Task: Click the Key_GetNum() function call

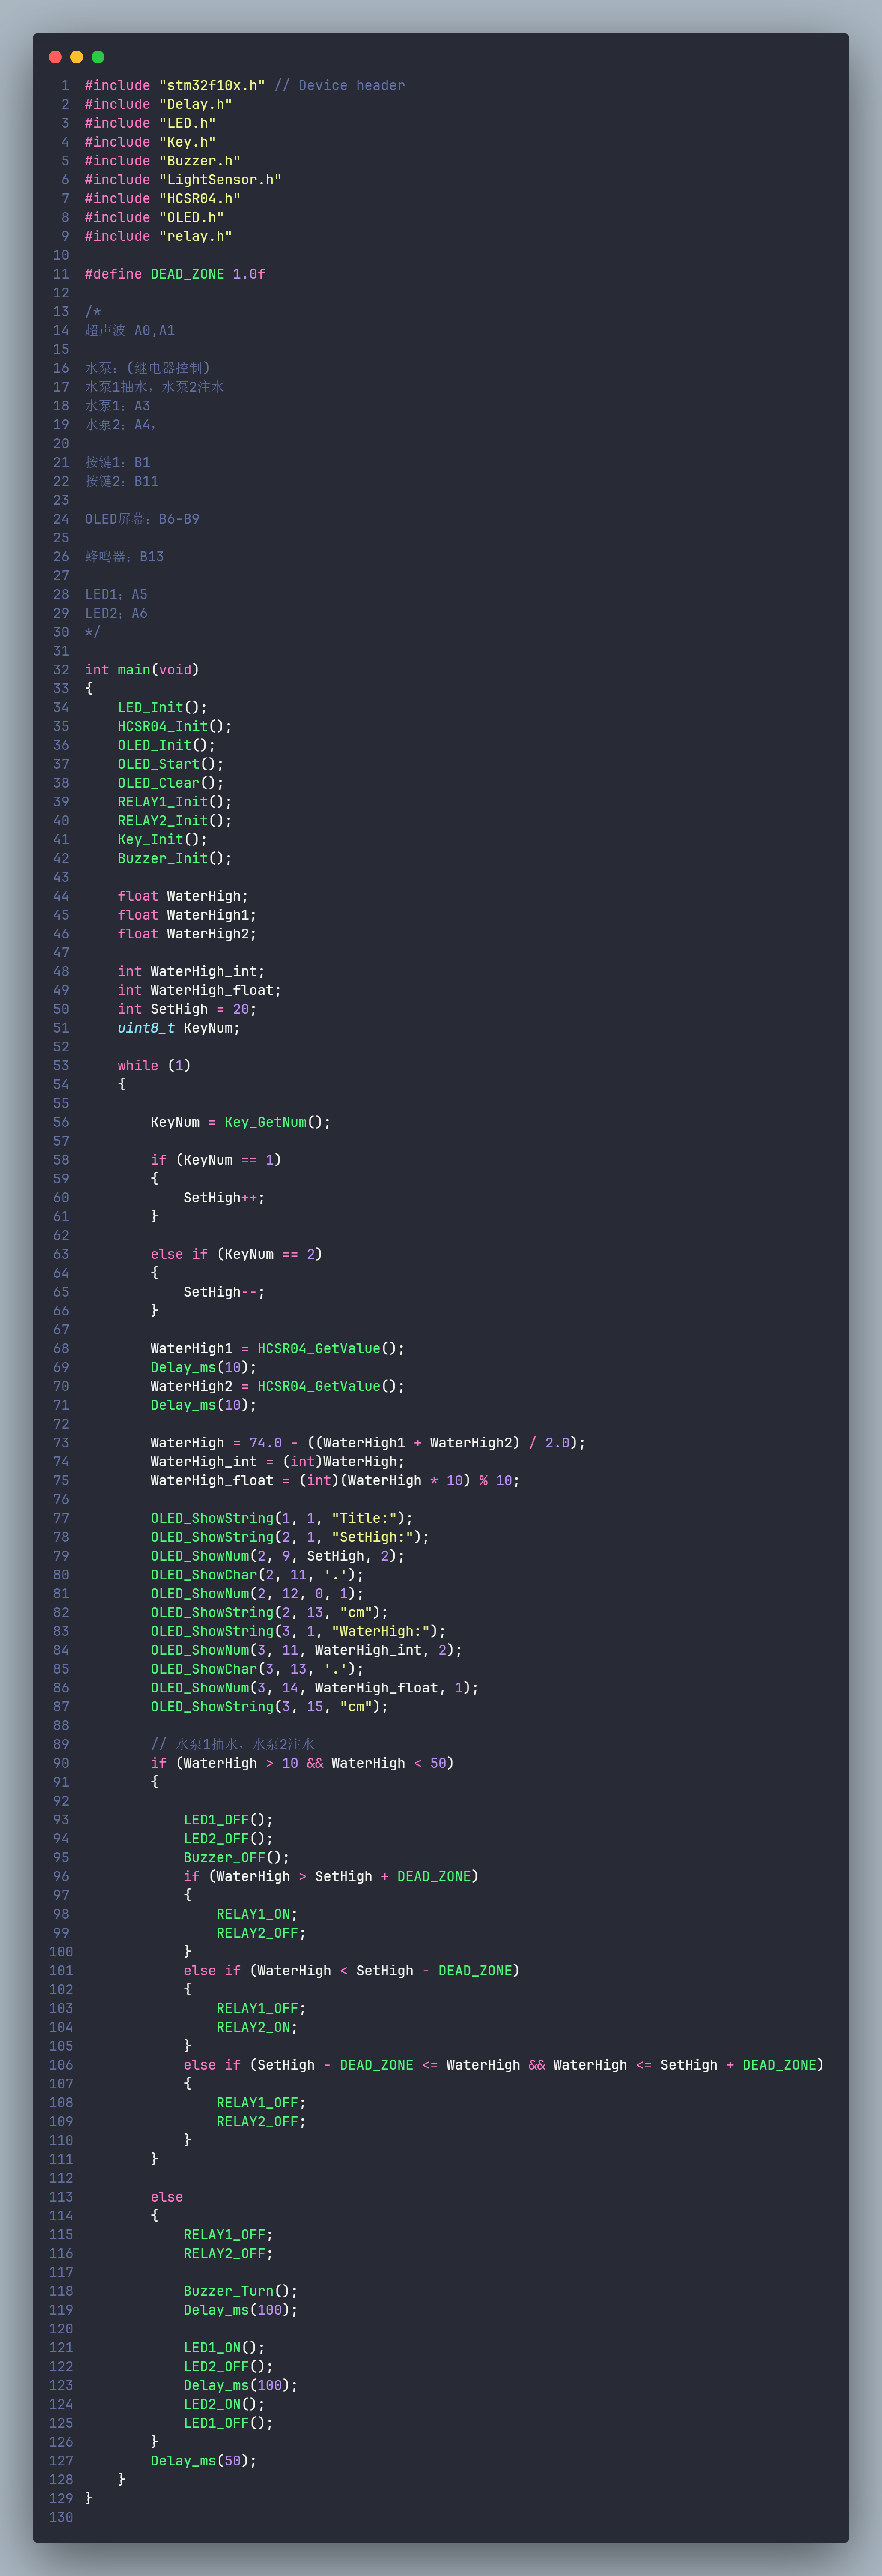Action: coord(277,1123)
